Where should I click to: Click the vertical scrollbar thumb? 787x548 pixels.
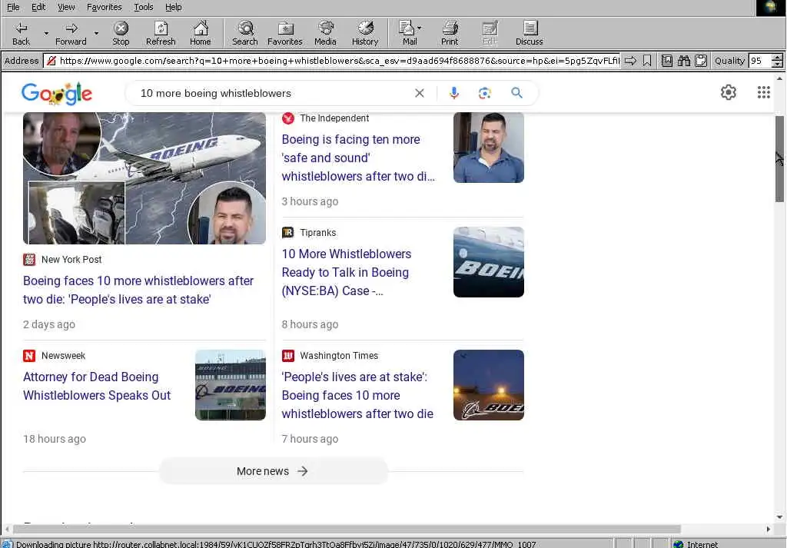[x=779, y=158]
